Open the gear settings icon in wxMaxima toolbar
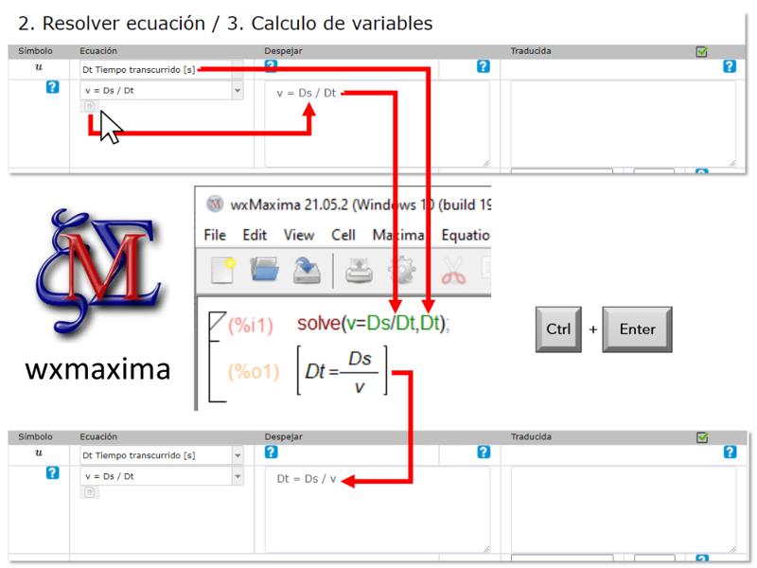Screen dimensions: 757x568 click(401, 270)
